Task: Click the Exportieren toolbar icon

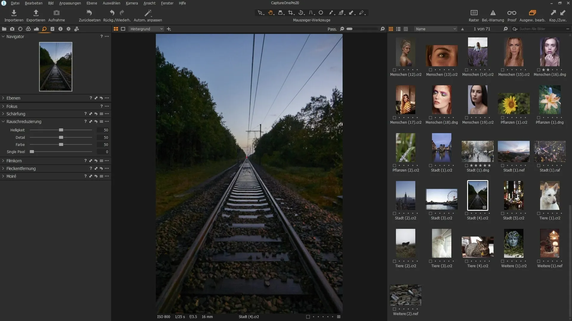Action: point(36,13)
